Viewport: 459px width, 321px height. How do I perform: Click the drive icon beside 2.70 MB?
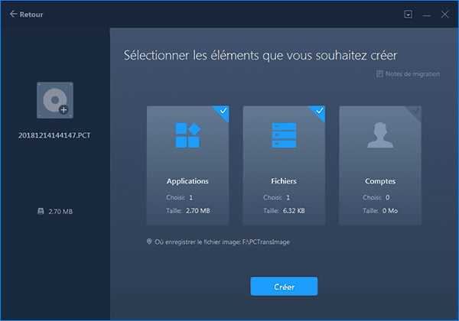coord(41,211)
